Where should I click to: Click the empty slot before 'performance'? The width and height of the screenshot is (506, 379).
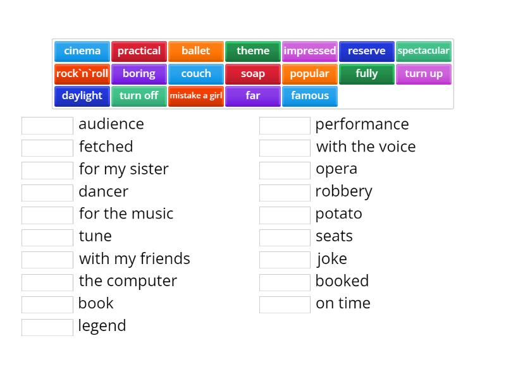285,125
